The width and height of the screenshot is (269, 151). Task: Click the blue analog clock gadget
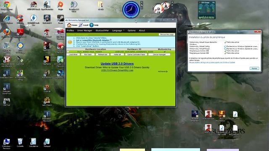pyautogui.click(x=131, y=10)
